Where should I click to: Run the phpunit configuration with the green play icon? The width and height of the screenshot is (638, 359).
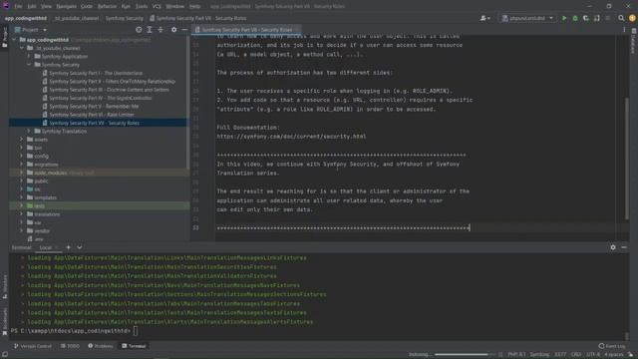click(x=564, y=18)
